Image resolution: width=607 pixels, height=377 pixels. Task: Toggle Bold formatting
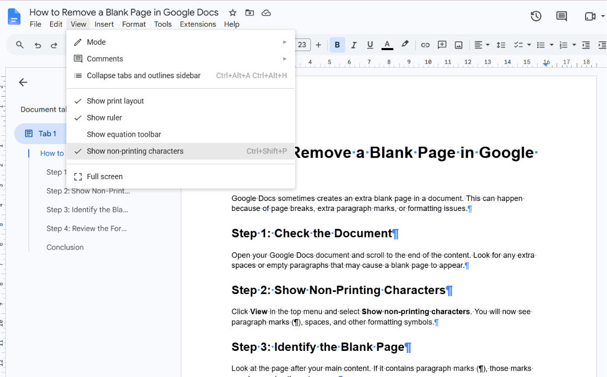point(337,45)
